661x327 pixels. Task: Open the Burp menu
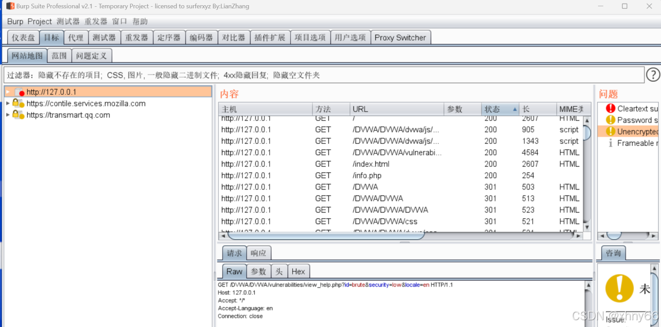pyautogui.click(x=15, y=21)
